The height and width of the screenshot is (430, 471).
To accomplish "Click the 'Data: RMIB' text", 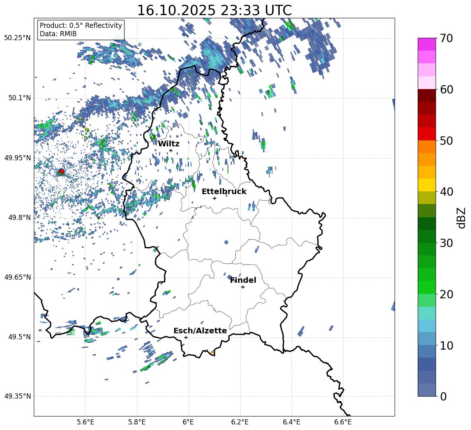I will pos(58,34).
